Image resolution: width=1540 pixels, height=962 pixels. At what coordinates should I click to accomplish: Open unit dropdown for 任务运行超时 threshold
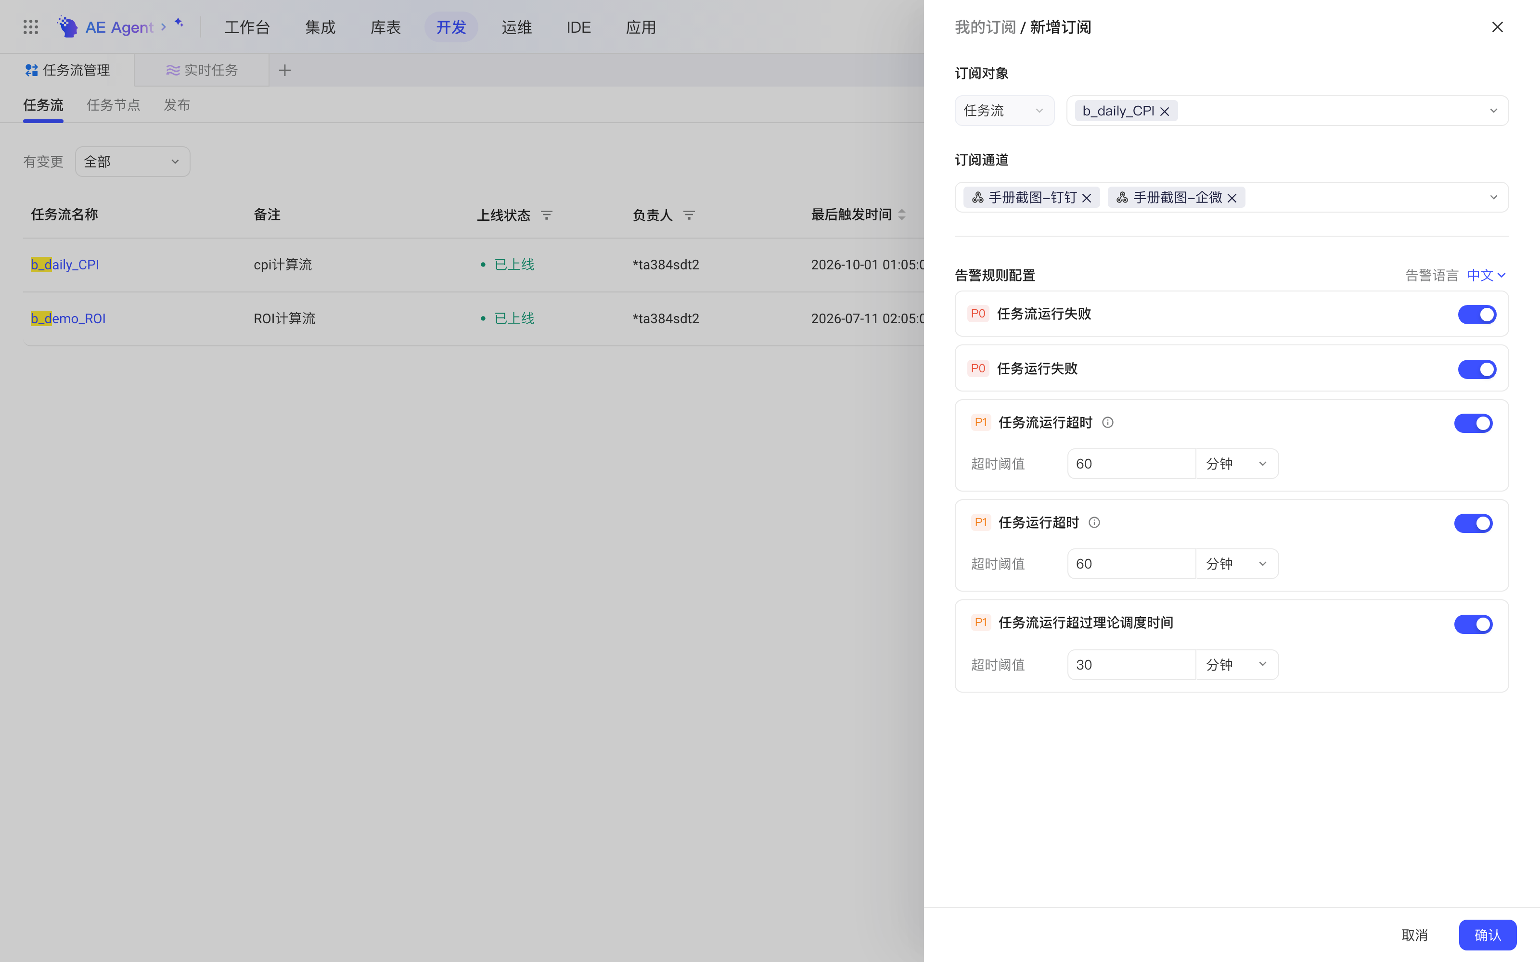pyautogui.click(x=1236, y=564)
